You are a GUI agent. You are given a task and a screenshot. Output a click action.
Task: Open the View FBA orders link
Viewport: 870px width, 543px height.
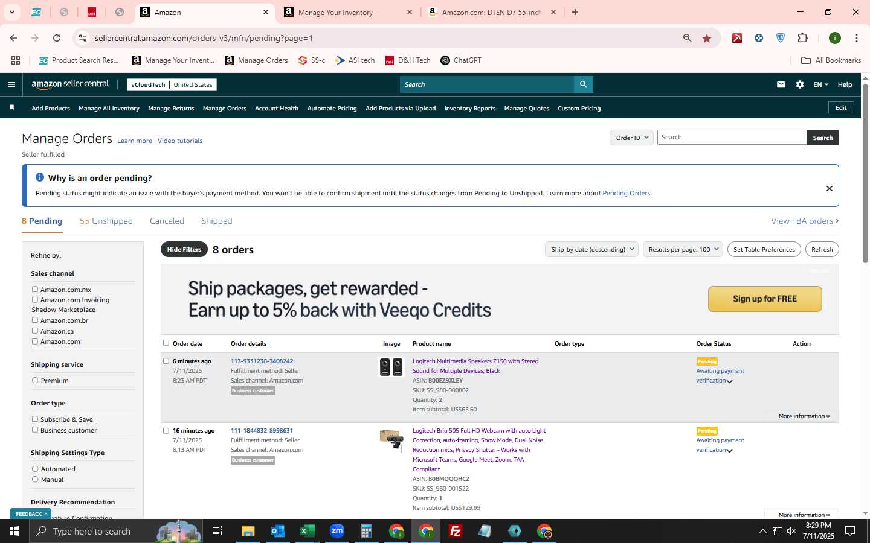(x=805, y=221)
